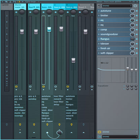Click the plus icon in mixer toolbar
This screenshot has width=140, height=140.
click(23, 2)
